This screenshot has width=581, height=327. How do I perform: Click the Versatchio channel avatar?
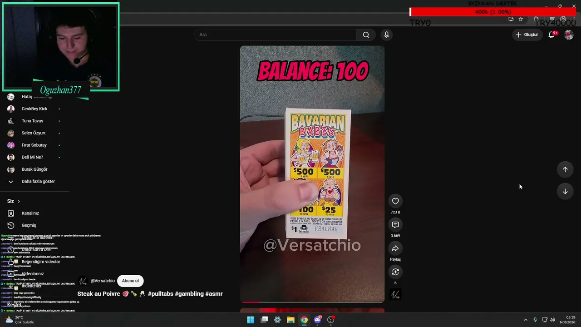pos(83,281)
